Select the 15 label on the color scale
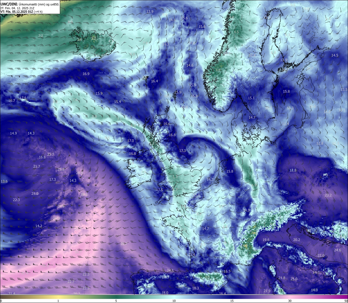Viewport: 348px width, 303px height. pyautogui.click(x=232, y=301)
